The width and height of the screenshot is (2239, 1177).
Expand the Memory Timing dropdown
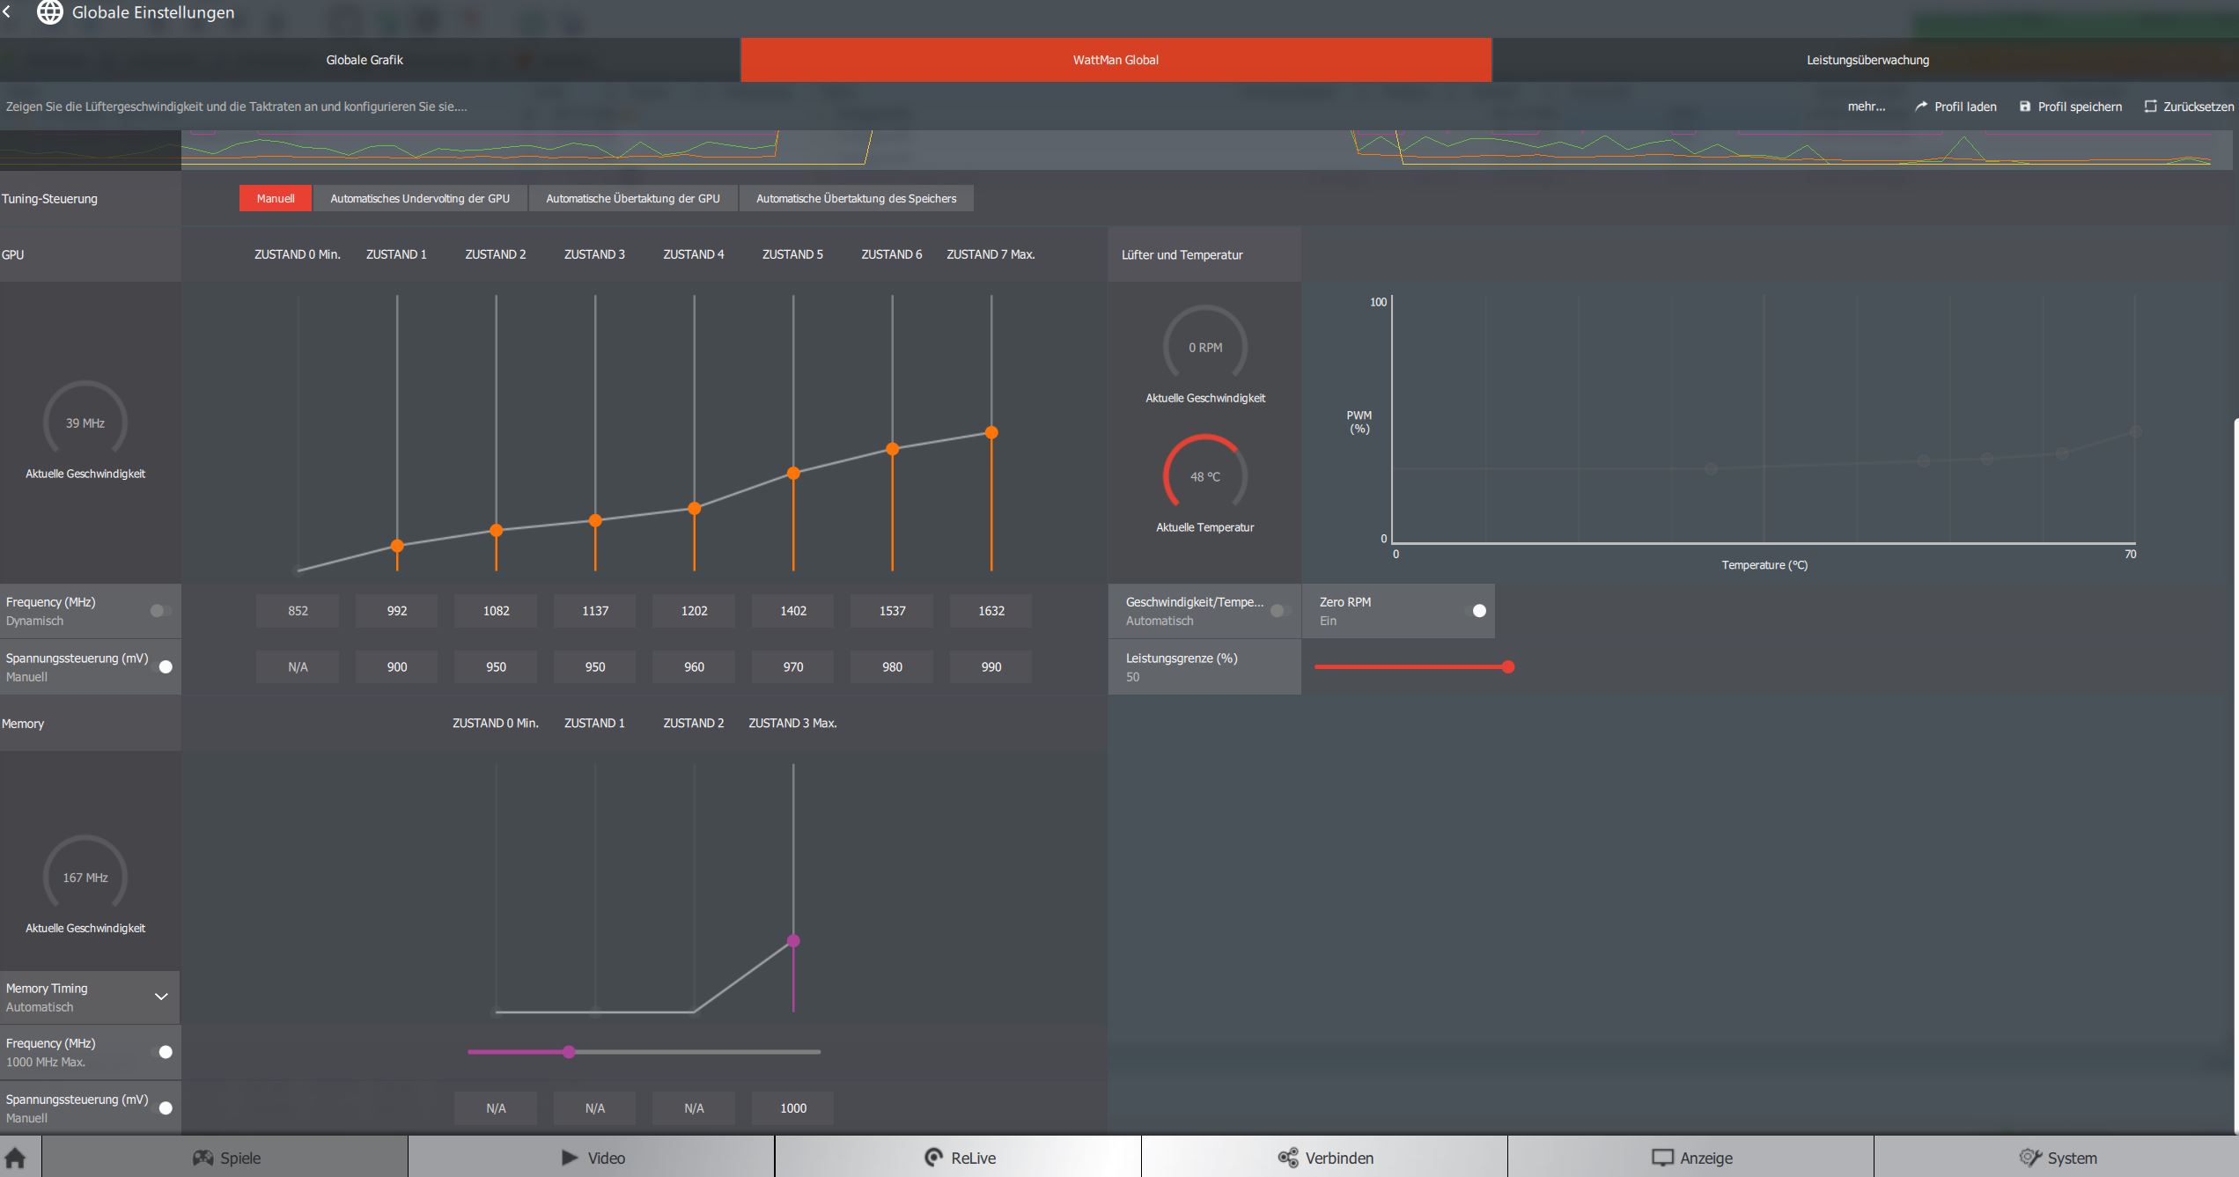[x=161, y=997]
